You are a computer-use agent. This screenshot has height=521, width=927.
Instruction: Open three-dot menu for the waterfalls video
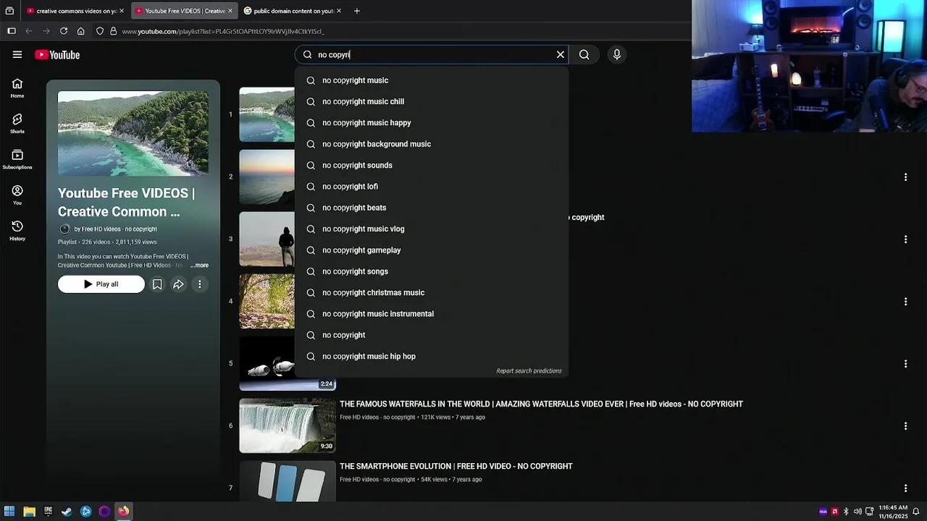pos(905,426)
